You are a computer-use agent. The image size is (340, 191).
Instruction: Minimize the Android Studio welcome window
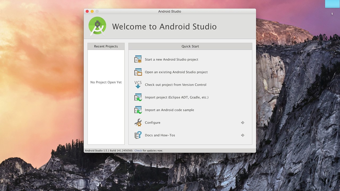92,11
